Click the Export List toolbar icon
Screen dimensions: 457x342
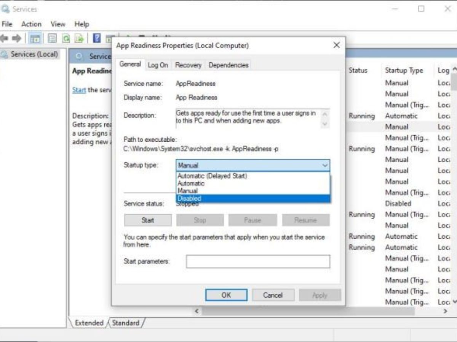click(79, 38)
